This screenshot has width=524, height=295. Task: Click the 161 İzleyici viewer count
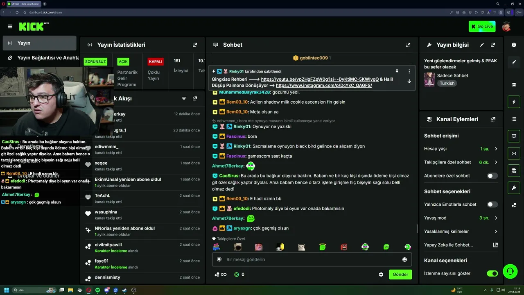click(181, 66)
